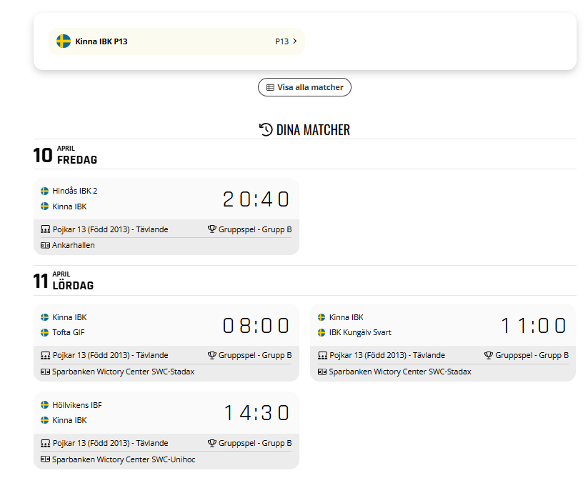Screen dimensions: 588x488
Task: Click the Hindås IBK 2 team flag
Action: pos(44,191)
